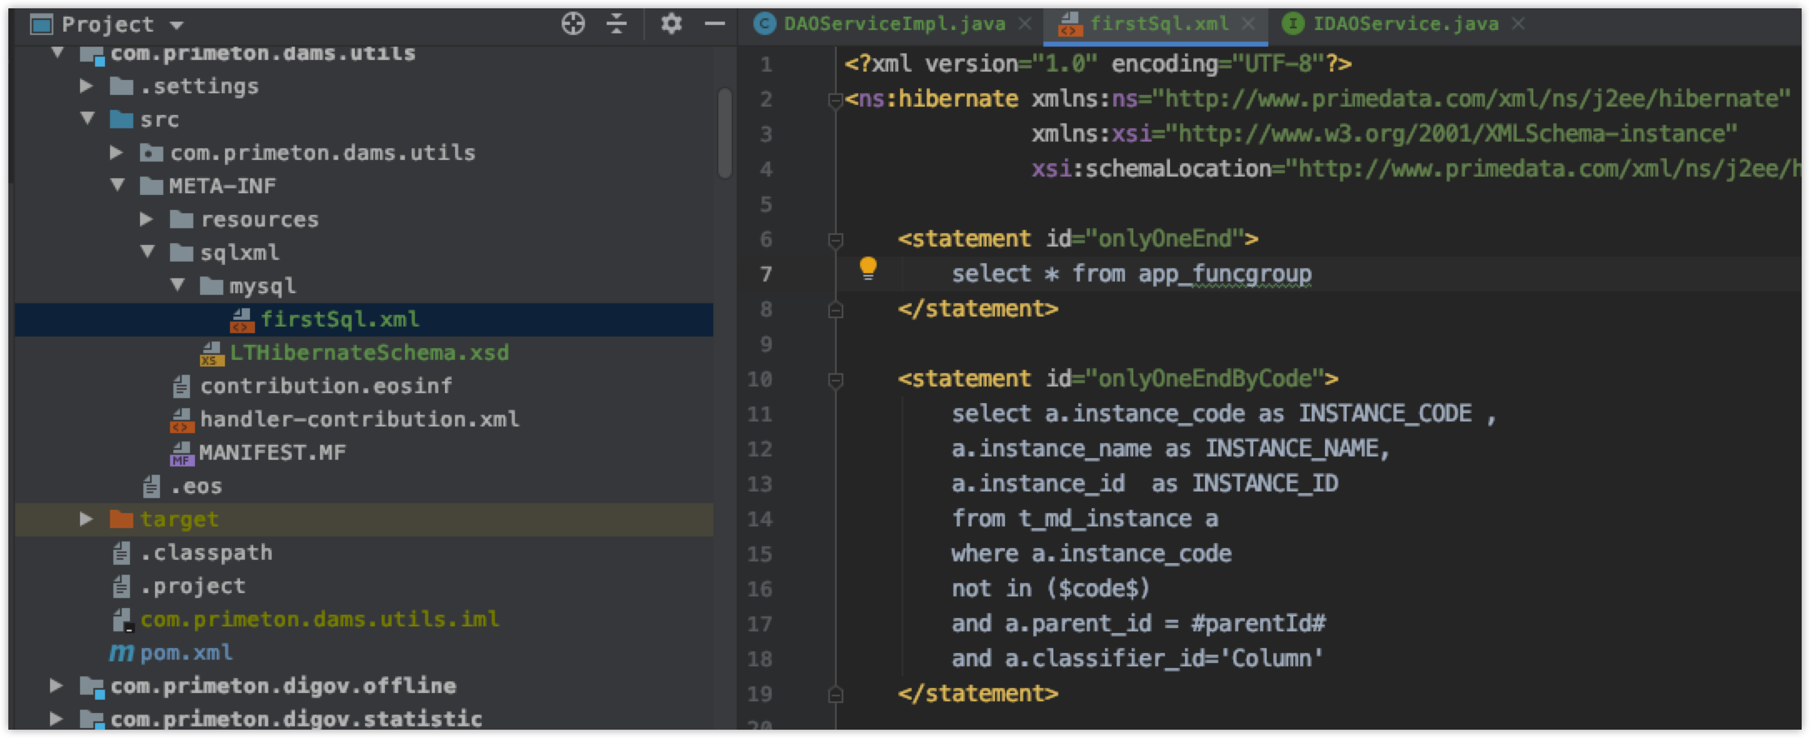The width and height of the screenshot is (1810, 738).
Task: Hide the Project panel with minus icon
Action: click(x=715, y=24)
